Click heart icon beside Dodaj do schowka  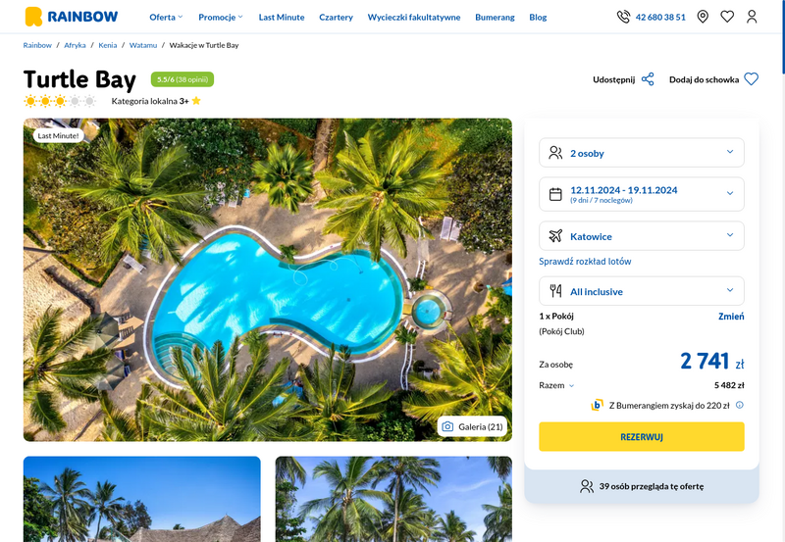[751, 79]
